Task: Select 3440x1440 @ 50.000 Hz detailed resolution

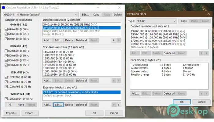Action: 82,25
